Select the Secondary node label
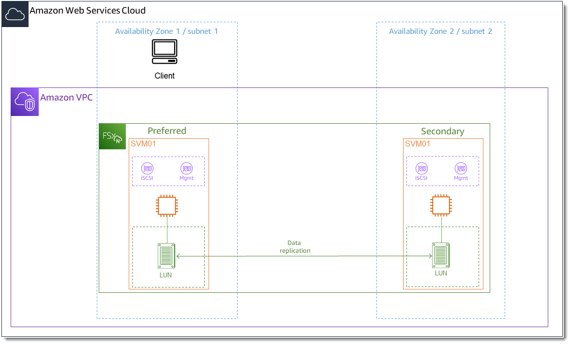571x345 pixels. [x=442, y=130]
